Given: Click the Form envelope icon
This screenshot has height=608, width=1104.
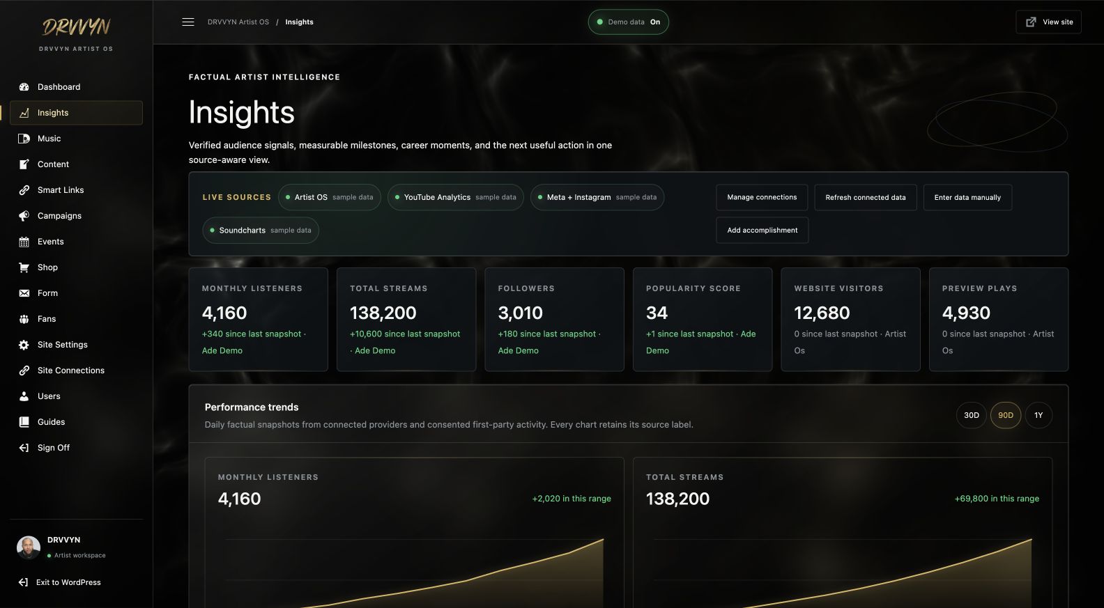Looking at the screenshot, I should click(24, 293).
